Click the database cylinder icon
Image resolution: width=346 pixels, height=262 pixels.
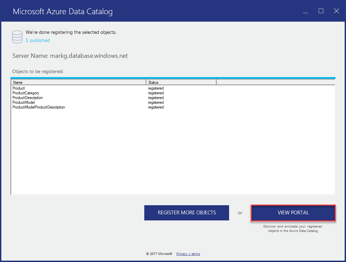coord(17,36)
